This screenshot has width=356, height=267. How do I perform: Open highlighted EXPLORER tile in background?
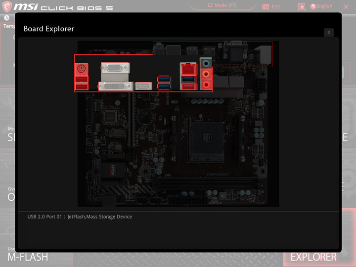(313, 257)
